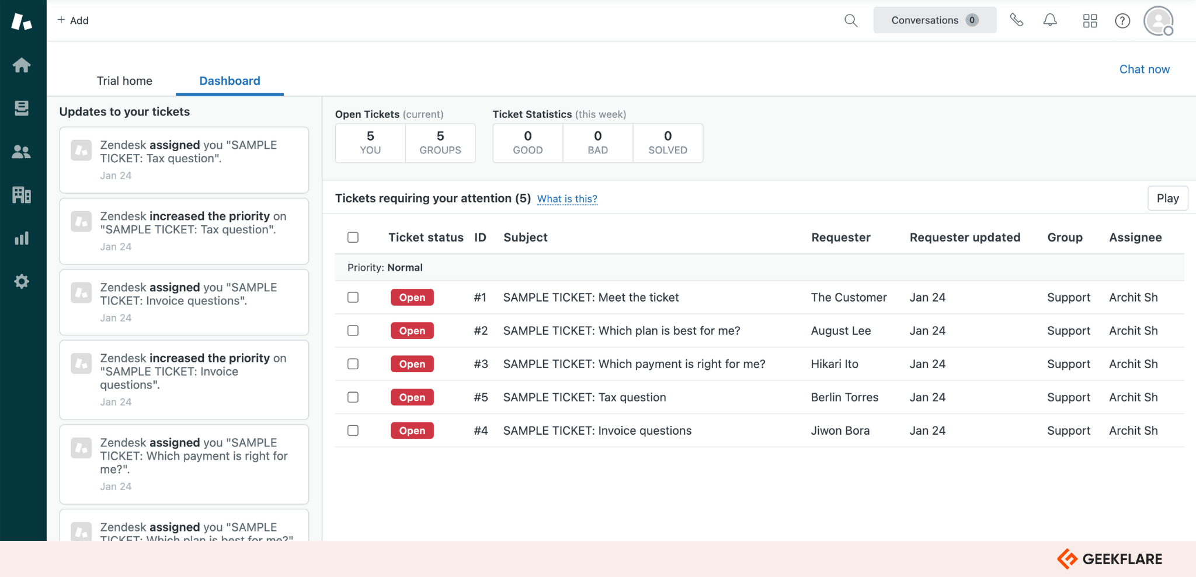Click the Assignee column header
Viewport: 1196px width, 577px height.
(1135, 237)
